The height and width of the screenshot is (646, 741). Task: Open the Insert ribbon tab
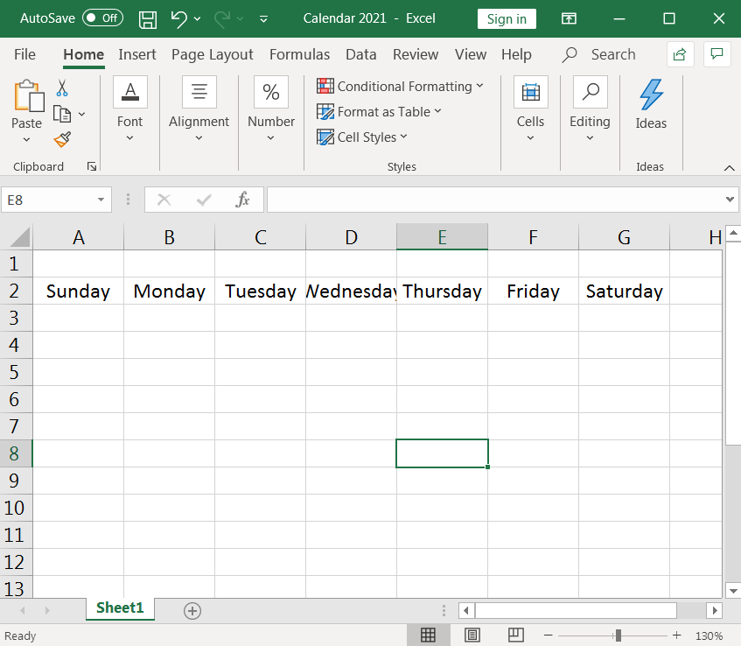pos(137,54)
